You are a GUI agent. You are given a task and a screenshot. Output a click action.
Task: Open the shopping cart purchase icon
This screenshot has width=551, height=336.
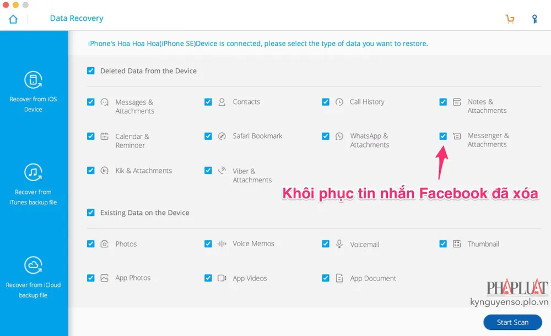(x=510, y=18)
